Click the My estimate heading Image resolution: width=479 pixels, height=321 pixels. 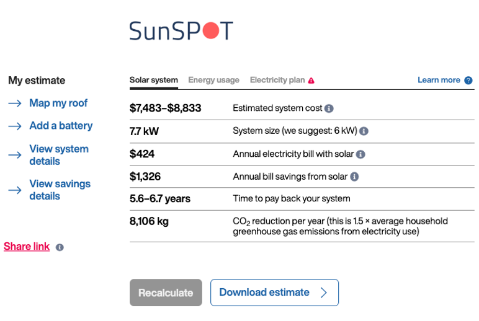[37, 81]
